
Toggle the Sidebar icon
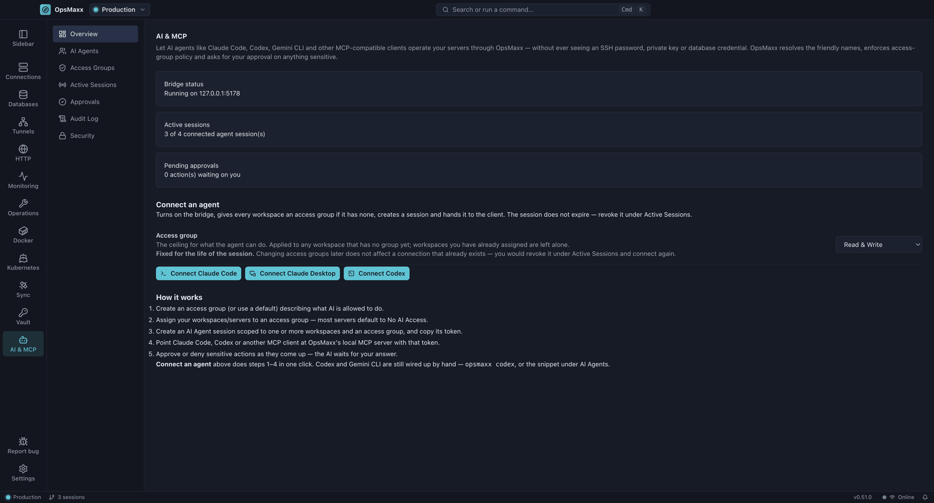23,38
